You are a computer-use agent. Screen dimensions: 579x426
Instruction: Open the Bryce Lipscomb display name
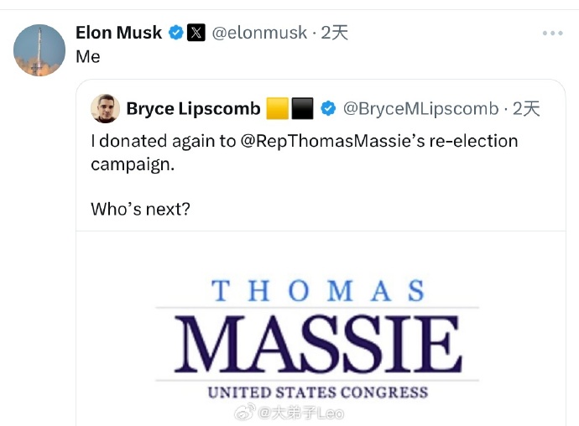[192, 108]
